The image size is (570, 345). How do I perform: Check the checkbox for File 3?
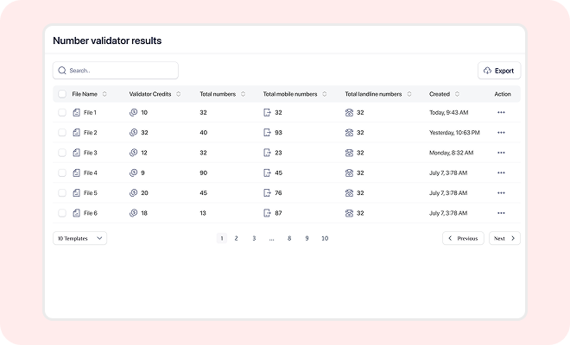click(x=62, y=153)
